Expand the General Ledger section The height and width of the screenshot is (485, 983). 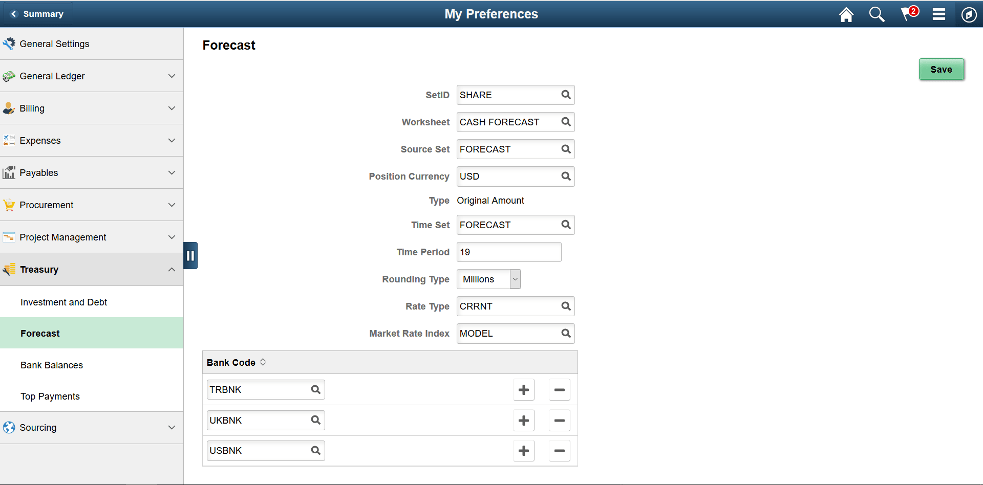point(172,76)
